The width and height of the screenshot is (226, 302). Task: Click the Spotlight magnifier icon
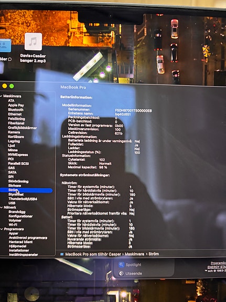[121, 264]
